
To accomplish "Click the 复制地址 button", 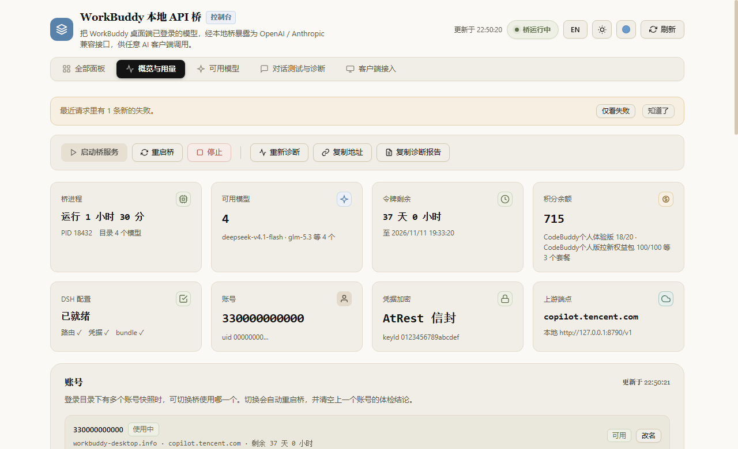I will pos(342,153).
